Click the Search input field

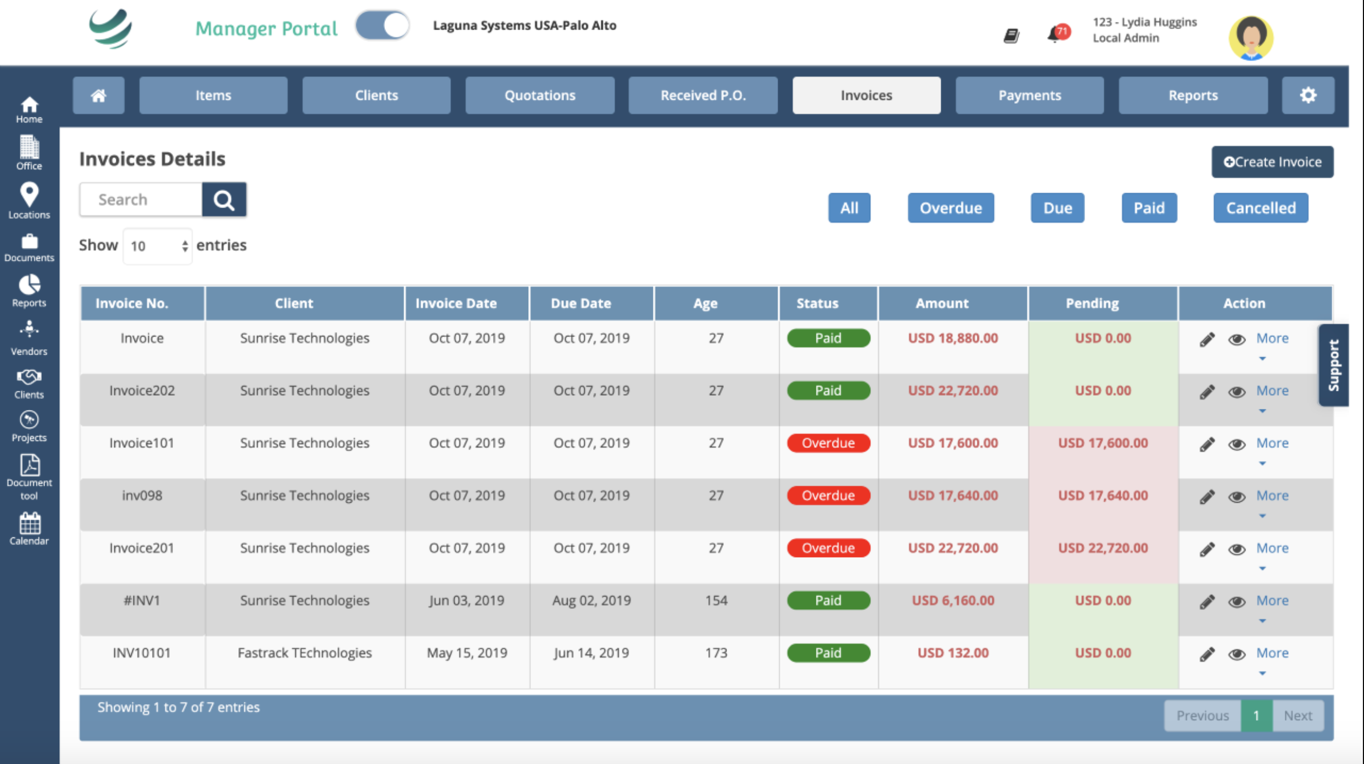pyautogui.click(x=141, y=200)
